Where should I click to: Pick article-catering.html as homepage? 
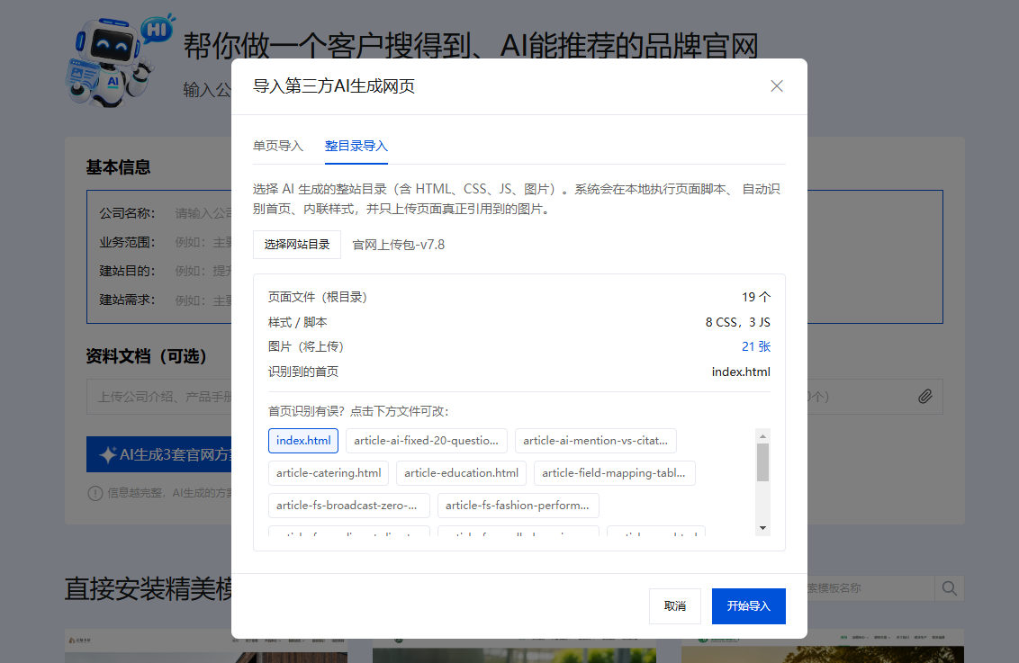pyautogui.click(x=329, y=473)
